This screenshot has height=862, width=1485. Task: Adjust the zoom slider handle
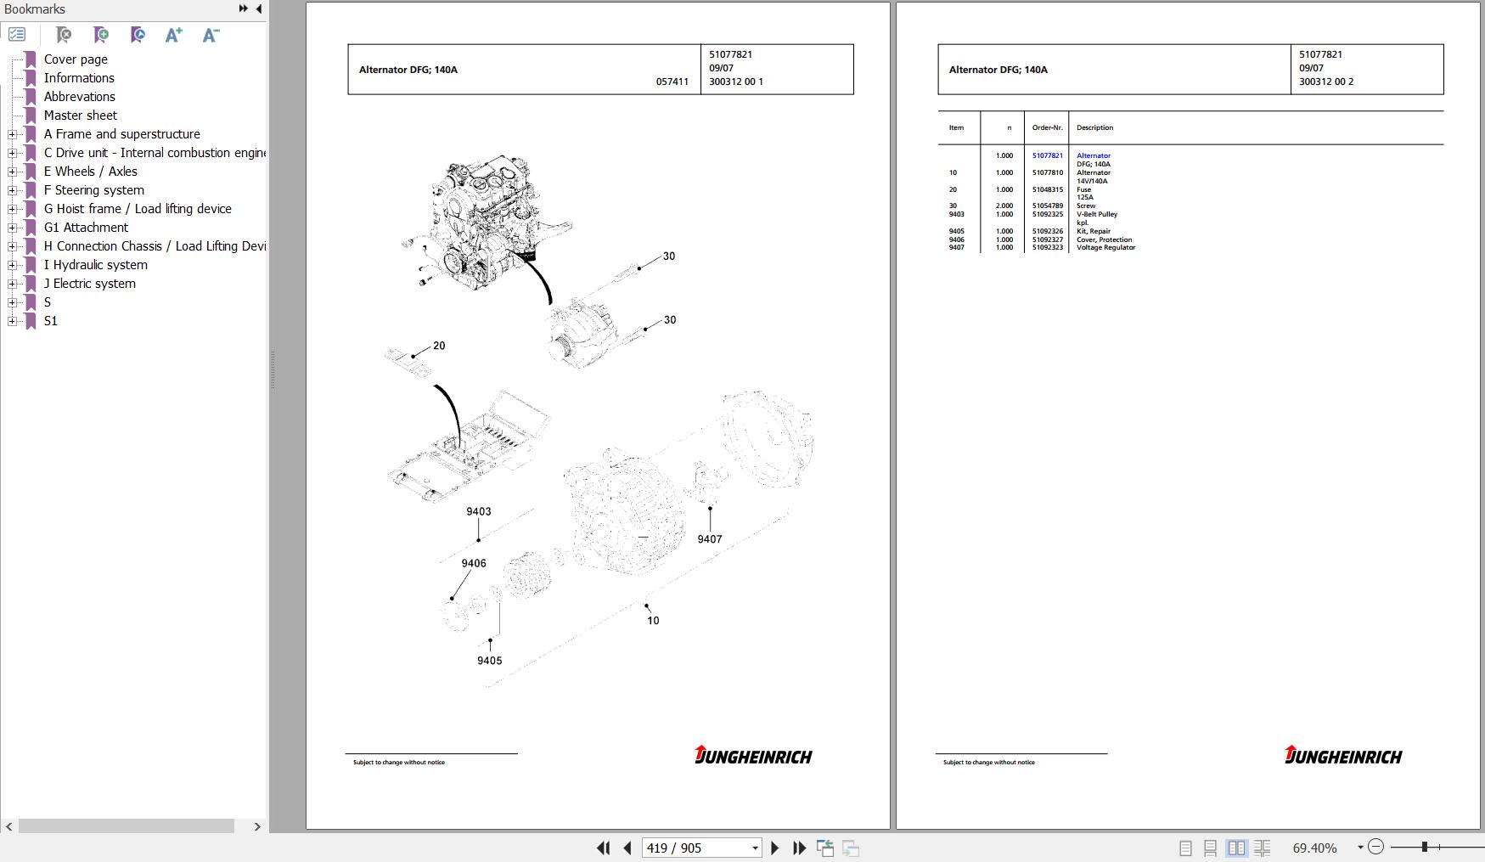click(1425, 847)
